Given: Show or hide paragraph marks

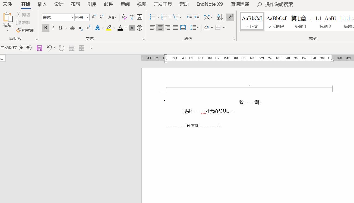Looking at the screenshot, I should (x=230, y=17).
